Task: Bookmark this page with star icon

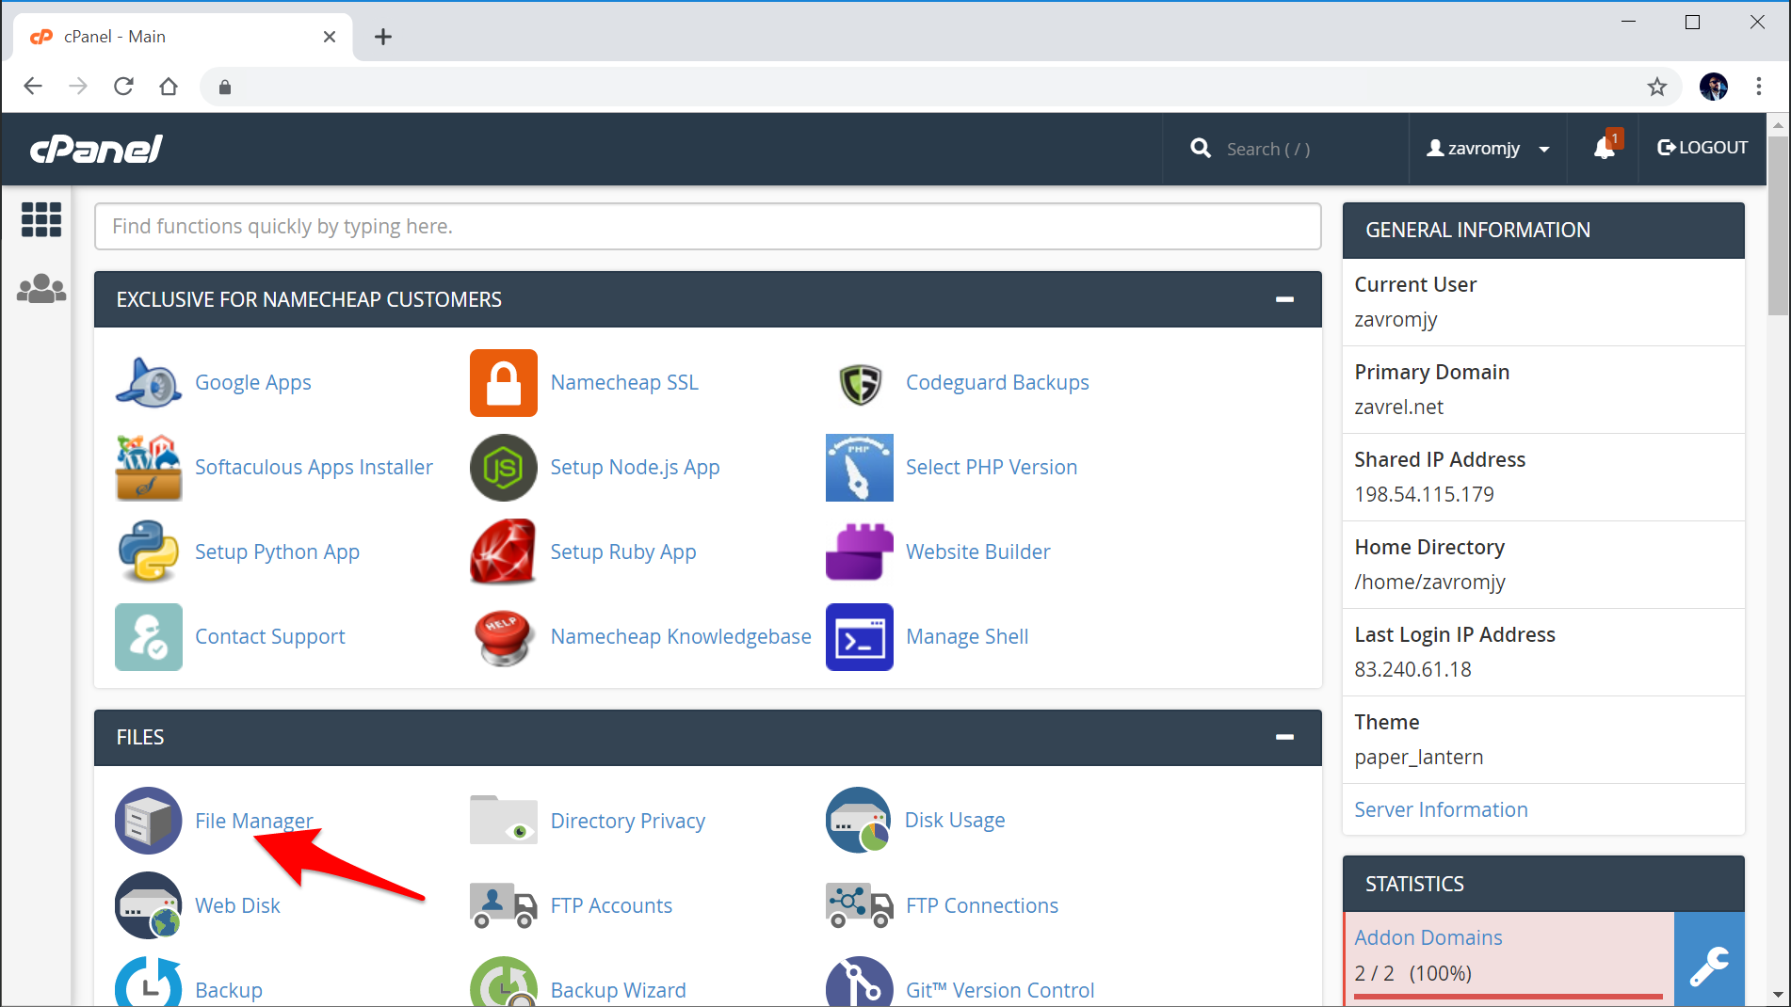Action: click(1657, 87)
